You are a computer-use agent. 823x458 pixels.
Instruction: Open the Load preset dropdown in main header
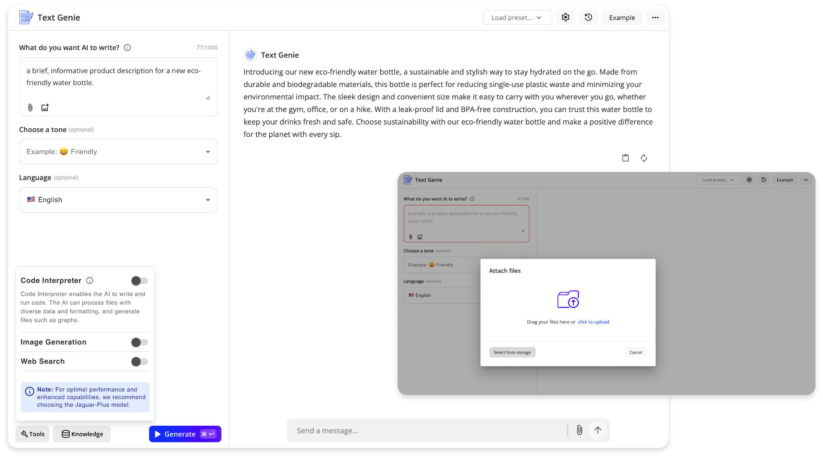tap(517, 18)
